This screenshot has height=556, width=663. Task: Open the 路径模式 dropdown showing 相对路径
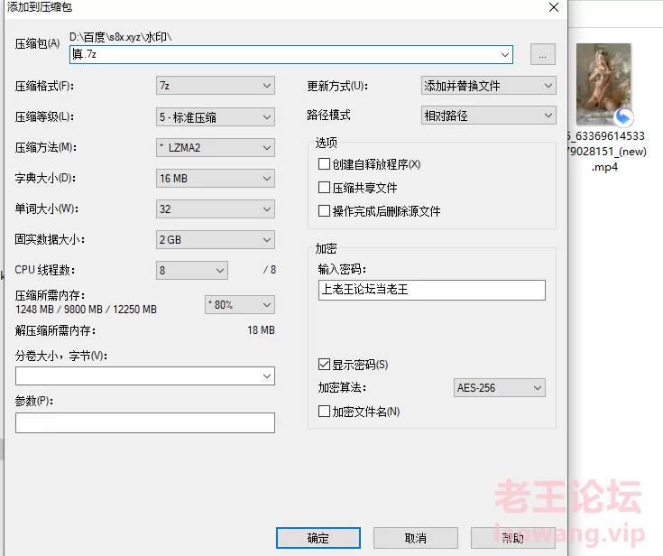click(488, 116)
